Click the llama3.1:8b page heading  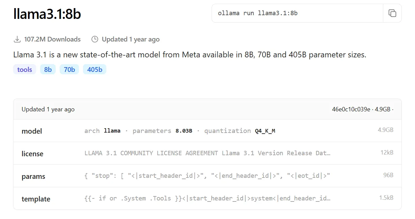pyautogui.click(x=47, y=14)
